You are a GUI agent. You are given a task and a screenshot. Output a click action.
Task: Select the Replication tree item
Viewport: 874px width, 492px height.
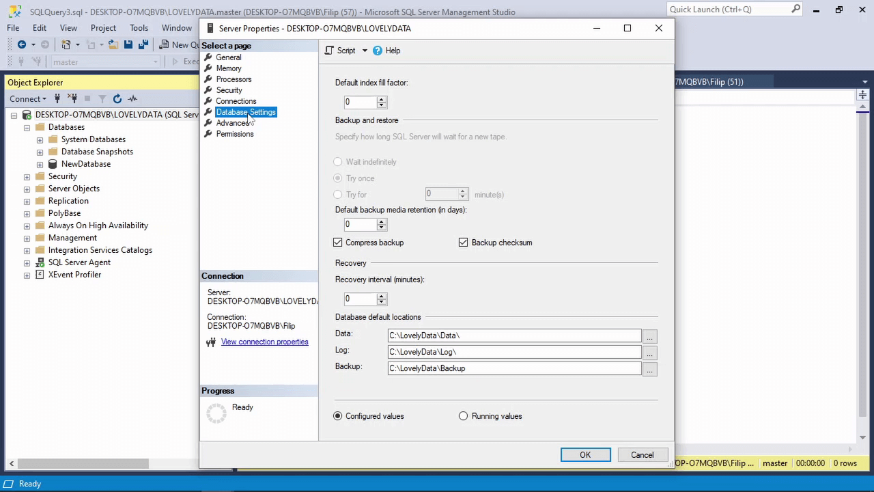point(68,201)
